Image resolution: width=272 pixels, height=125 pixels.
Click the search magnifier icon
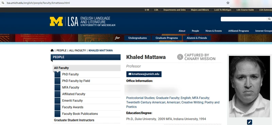tap(269, 19)
